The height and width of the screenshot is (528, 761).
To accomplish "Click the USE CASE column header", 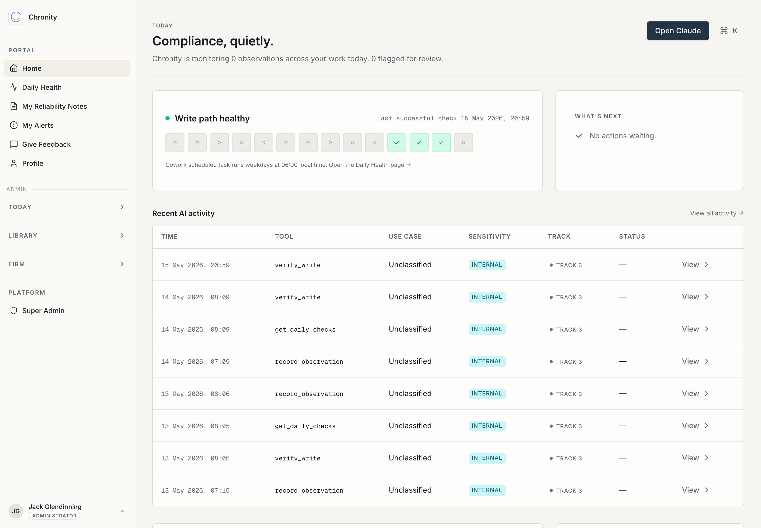I will (405, 237).
